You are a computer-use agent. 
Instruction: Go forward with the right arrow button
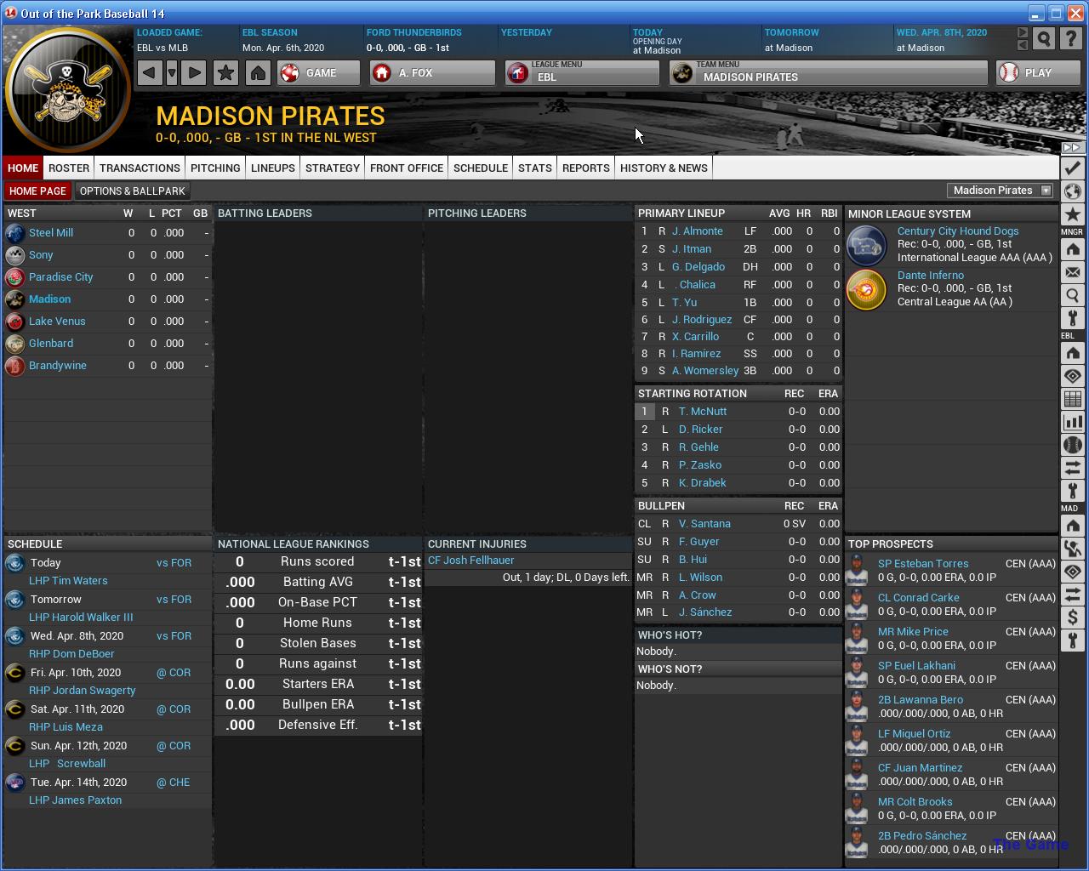[194, 73]
